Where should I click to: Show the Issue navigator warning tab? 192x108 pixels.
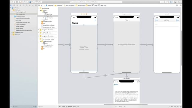click(x=23, y=5)
